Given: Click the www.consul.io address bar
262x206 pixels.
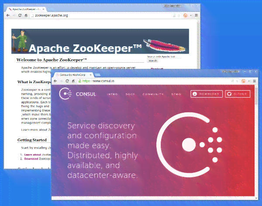Looking at the screenshot, I should [x=154, y=81].
